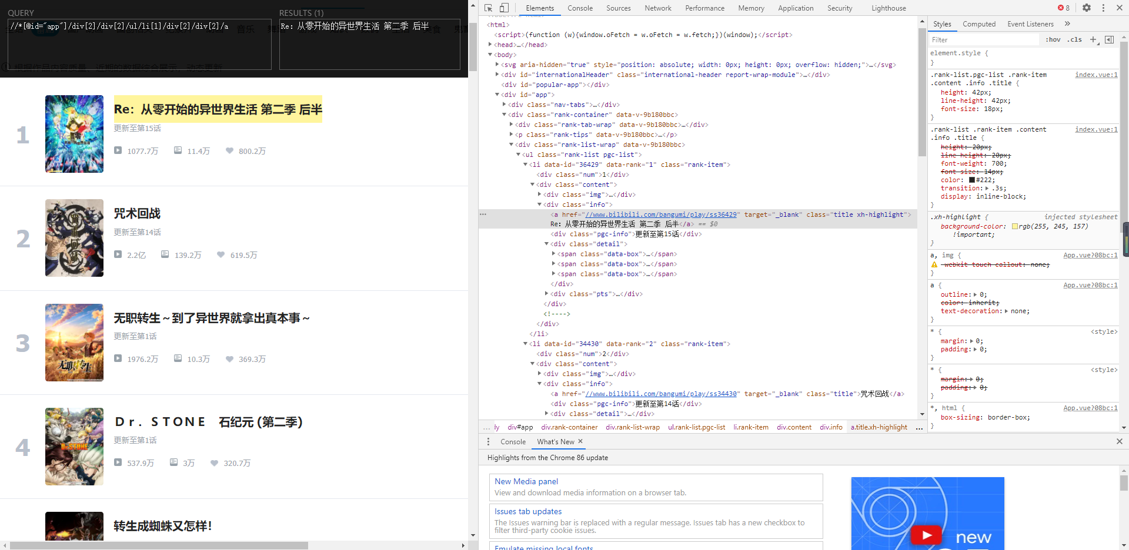Click the play-count icon beside 1976.2万
The width and height of the screenshot is (1129, 550).
coord(118,358)
